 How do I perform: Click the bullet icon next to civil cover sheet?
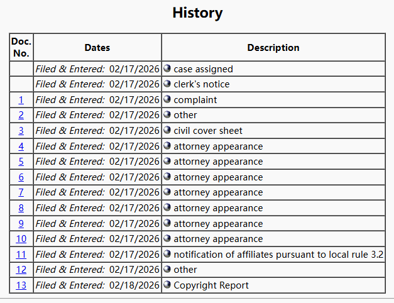167,131
